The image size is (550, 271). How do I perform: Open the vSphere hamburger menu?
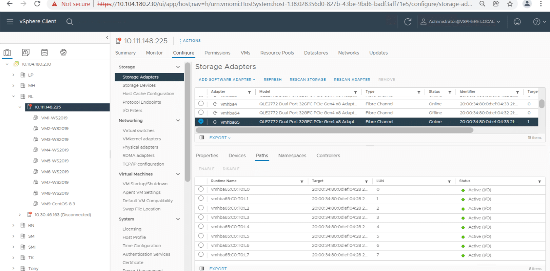[10, 22]
